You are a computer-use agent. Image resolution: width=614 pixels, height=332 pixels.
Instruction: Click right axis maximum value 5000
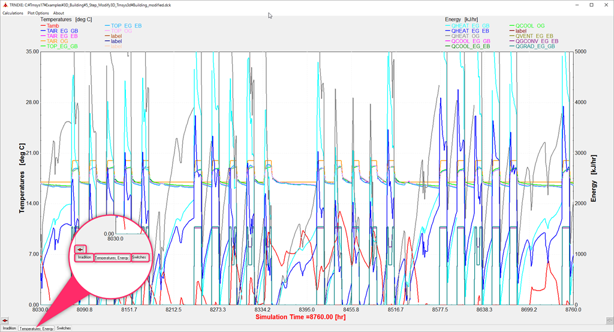(580, 52)
